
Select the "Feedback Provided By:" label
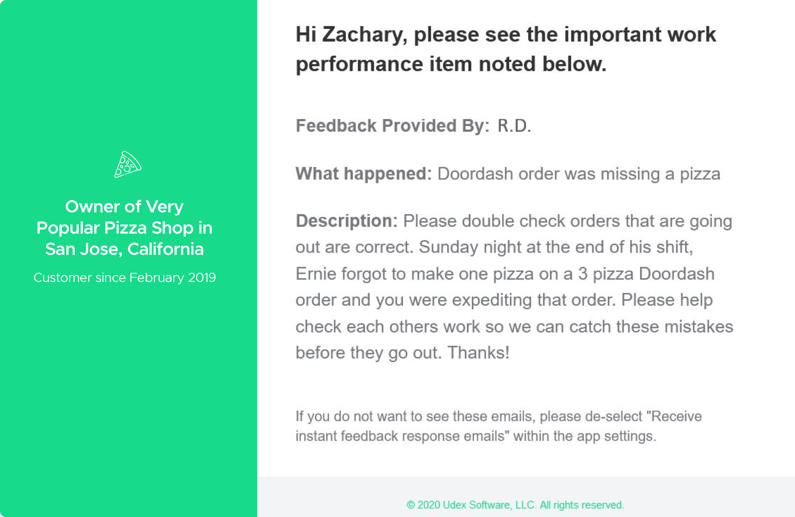[392, 126]
